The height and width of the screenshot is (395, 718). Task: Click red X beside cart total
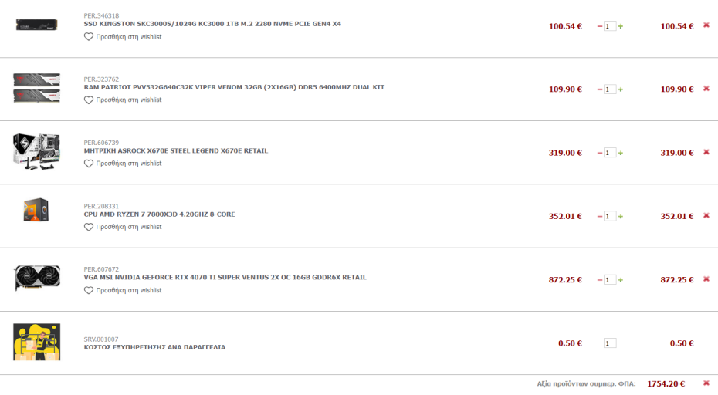(x=706, y=383)
